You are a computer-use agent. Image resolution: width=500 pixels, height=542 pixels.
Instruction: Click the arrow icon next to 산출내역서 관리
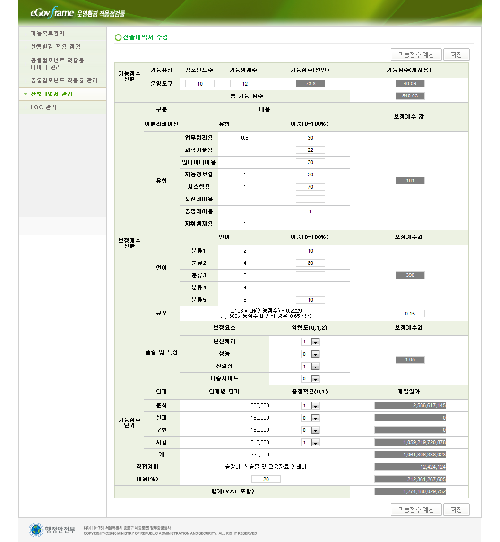[x=26, y=94]
